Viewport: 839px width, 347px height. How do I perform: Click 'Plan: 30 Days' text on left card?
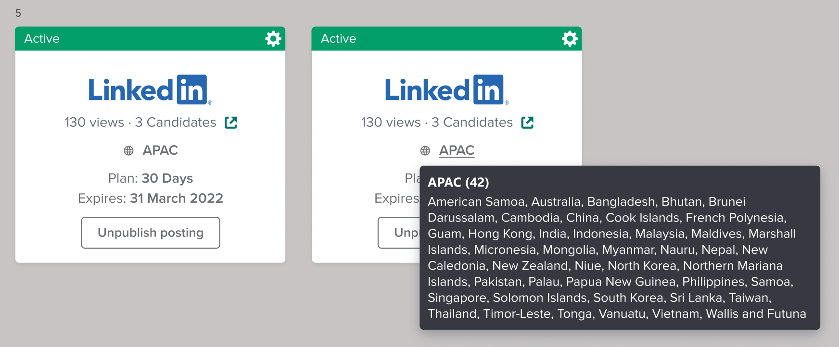(x=151, y=178)
